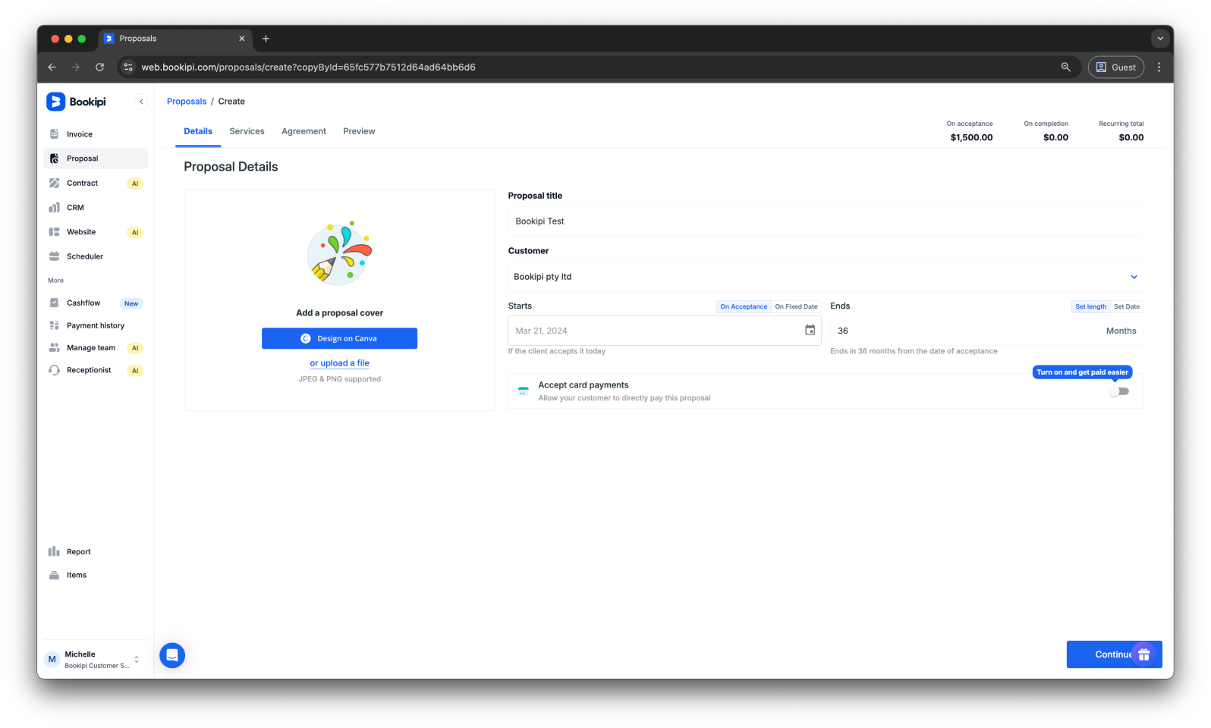Open the Manage team icon
Screen dimensions: 1211x728
(54, 347)
